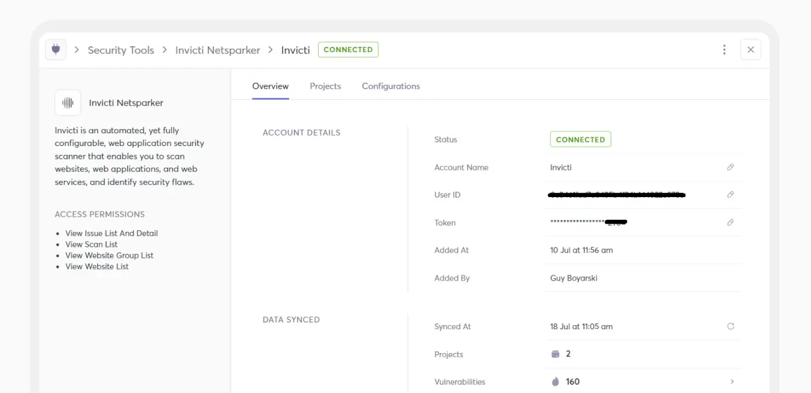Screen dimensions: 811x393
Task: Click the Invicti breadcrumb item
Action: click(295, 50)
